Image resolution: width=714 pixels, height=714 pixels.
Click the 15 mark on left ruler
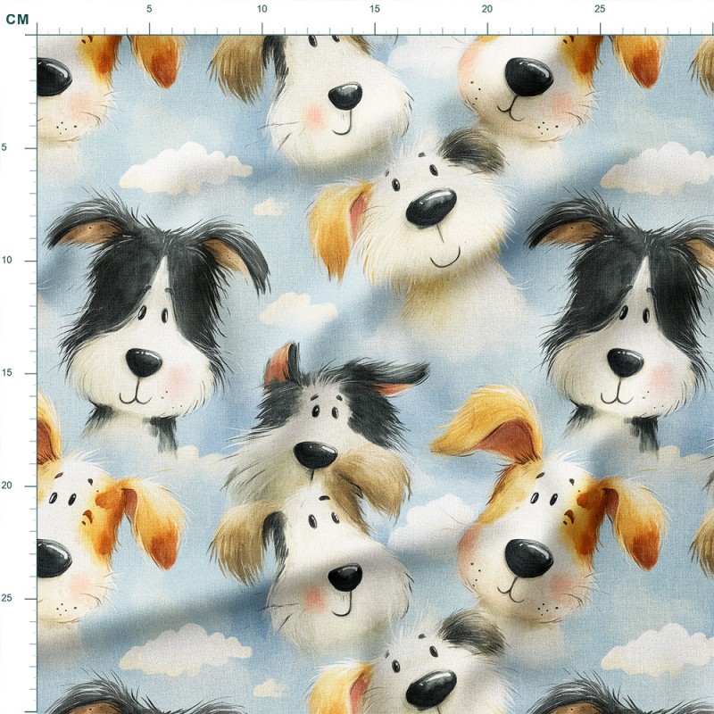pyautogui.click(x=6, y=373)
